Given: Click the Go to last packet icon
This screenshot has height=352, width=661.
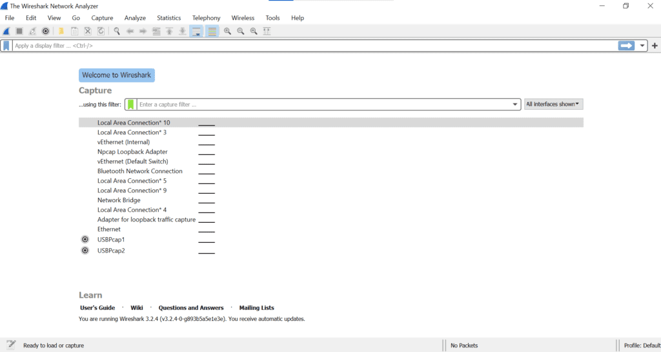Looking at the screenshot, I should point(183,31).
